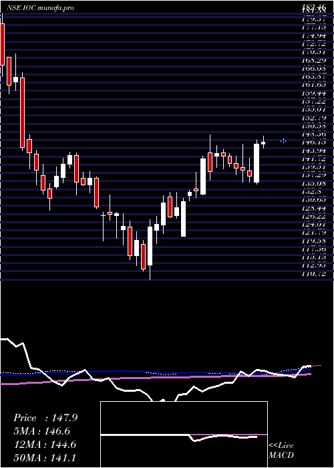The height and width of the screenshot is (468, 334).
Task: Click the 121.79 price axis label
Action: point(313,233)
